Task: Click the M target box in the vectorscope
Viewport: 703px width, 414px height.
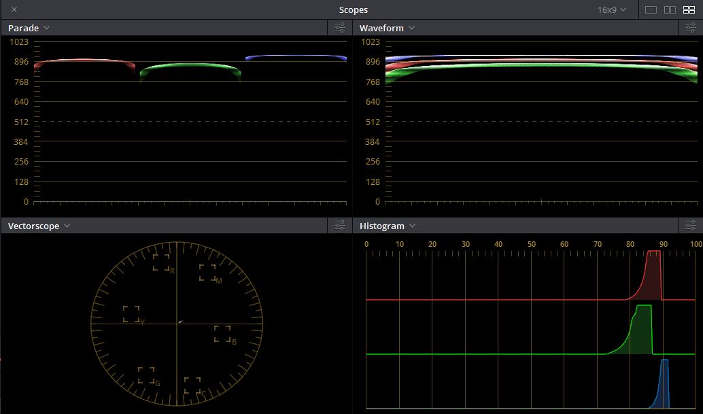Action: (x=207, y=273)
